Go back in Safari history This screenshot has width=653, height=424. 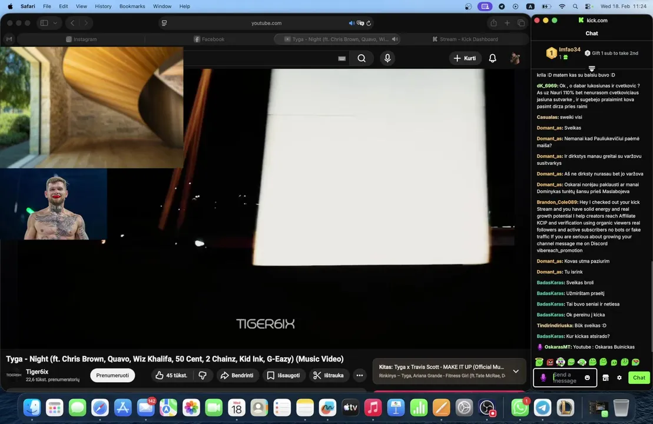(72, 23)
